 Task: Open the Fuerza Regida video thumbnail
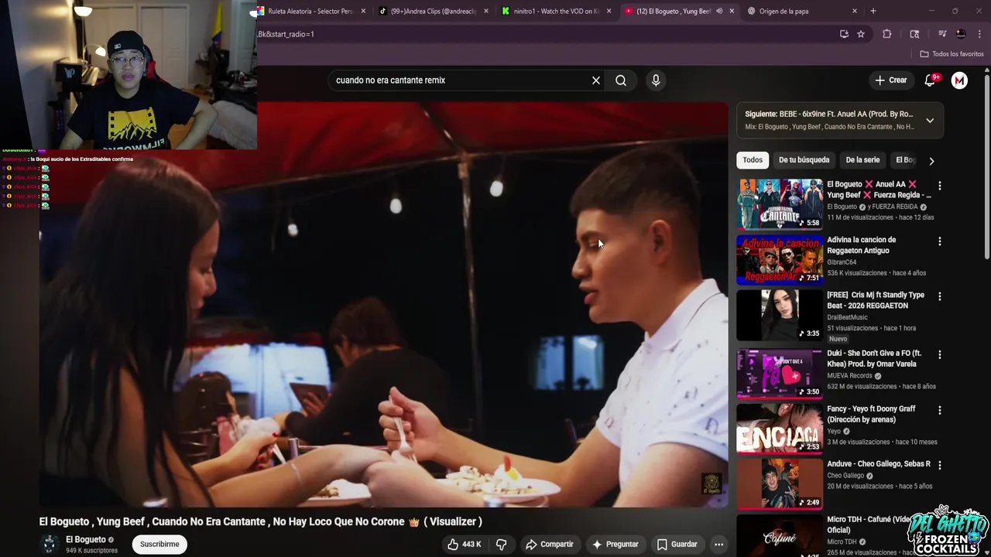point(780,204)
